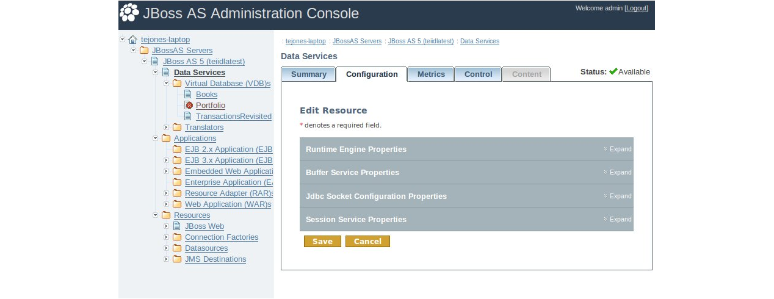Save the resource configuration
The width and height of the screenshot is (774, 299).
pos(322,242)
